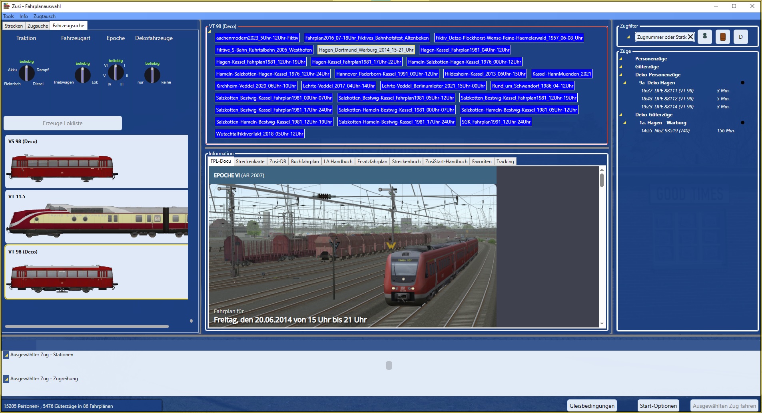Click the horizontal scrollbar under vehicle list
The width and height of the screenshot is (762, 413).
[x=87, y=327]
